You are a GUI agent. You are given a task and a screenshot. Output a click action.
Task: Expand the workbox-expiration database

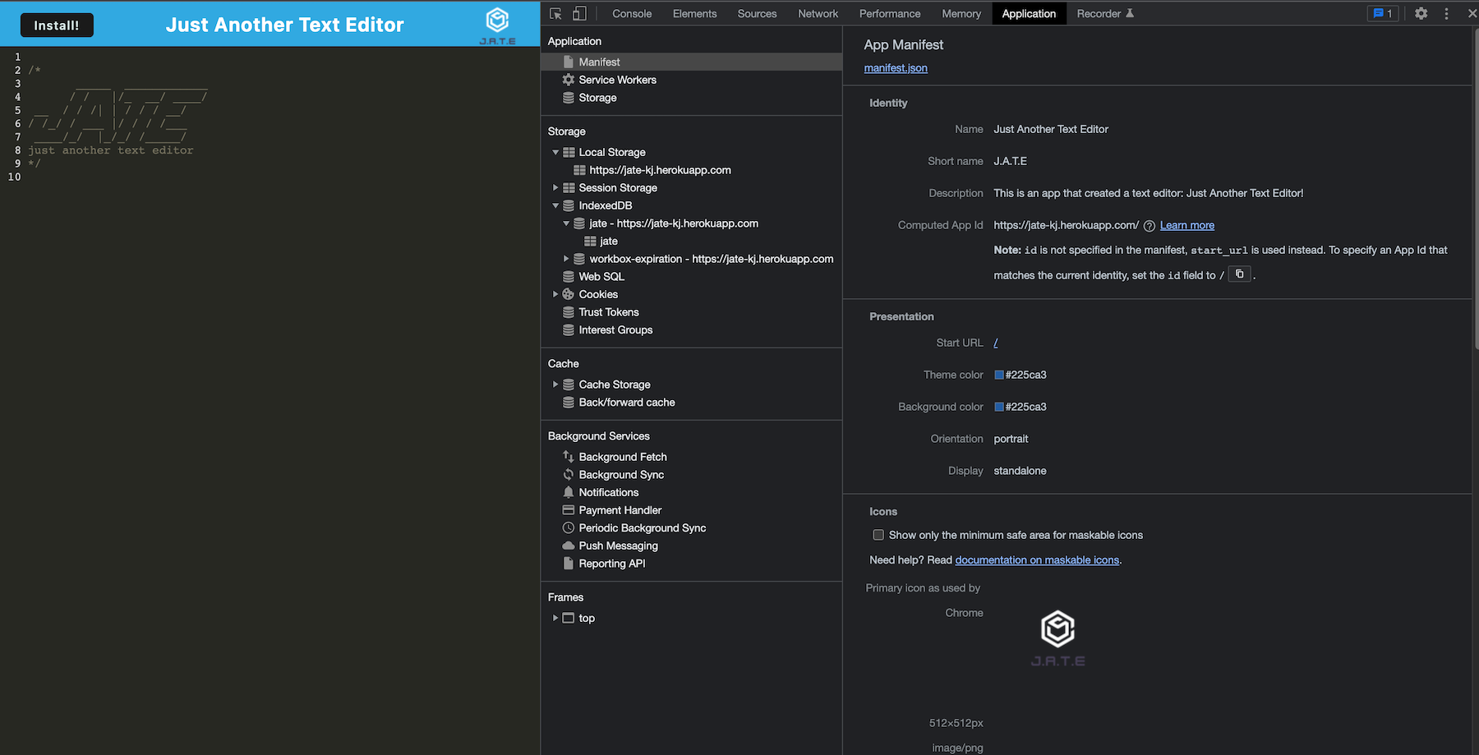(566, 259)
